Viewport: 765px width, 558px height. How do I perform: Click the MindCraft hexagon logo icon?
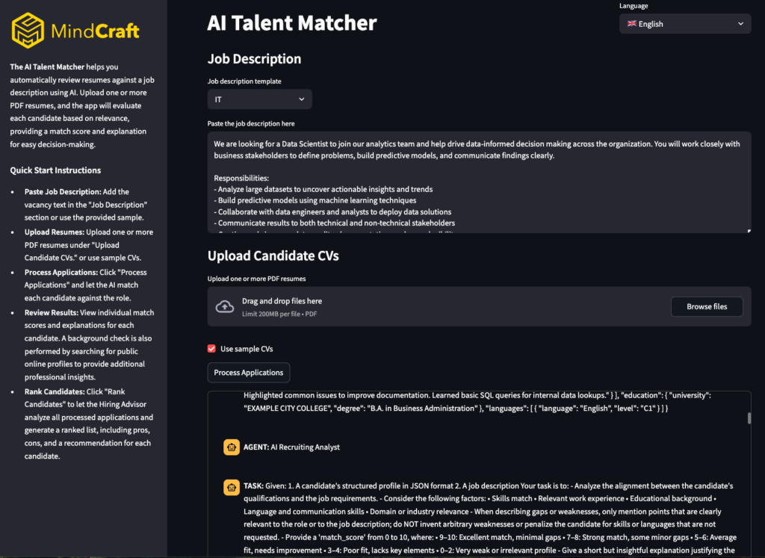tap(28, 31)
